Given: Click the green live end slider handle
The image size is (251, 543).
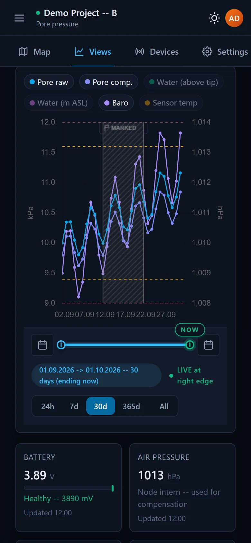Looking at the screenshot, I should click(x=190, y=345).
